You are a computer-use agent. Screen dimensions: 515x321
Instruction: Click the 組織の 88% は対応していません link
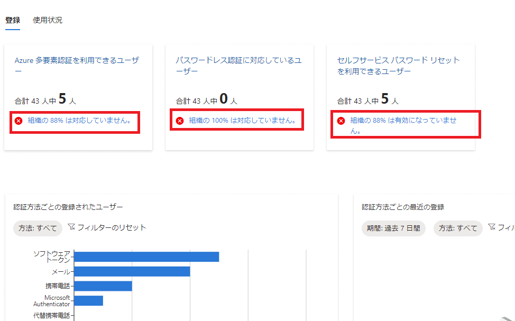click(x=79, y=121)
